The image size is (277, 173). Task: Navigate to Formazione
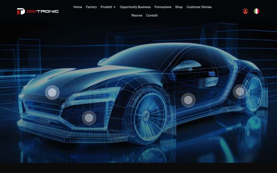tap(163, 7)
